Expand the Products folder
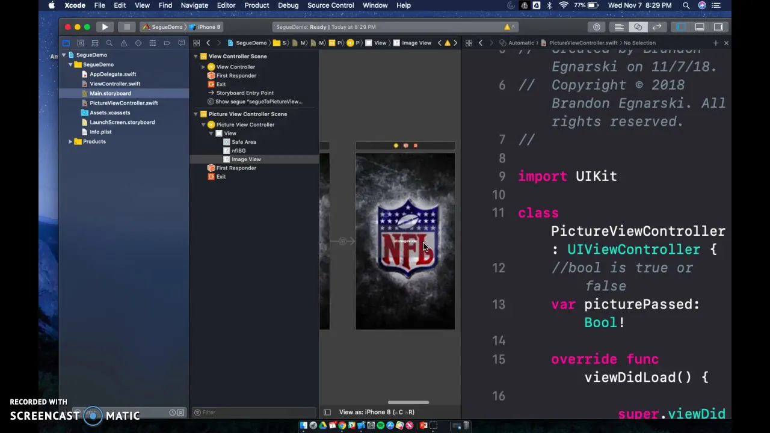The height and width of the screenshot is (433, 770). pos(70,141)
